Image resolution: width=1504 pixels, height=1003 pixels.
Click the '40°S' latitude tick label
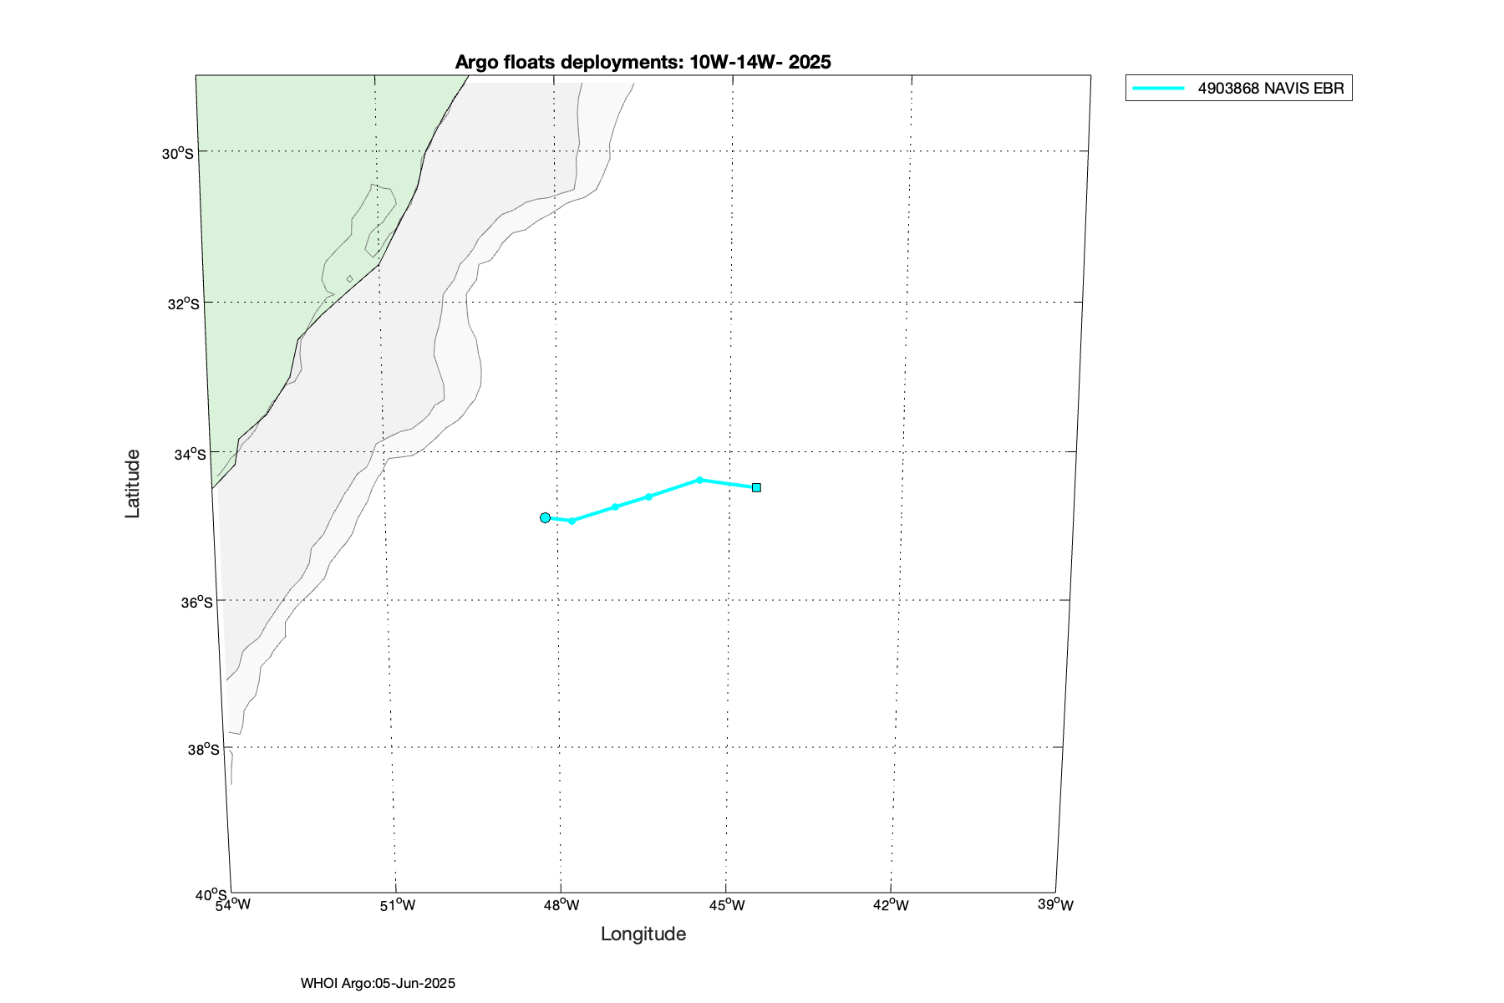211,894
